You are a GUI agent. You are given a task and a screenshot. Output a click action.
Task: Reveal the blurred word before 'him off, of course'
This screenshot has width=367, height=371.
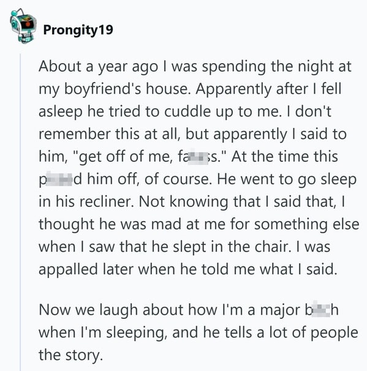coord(59,179)
